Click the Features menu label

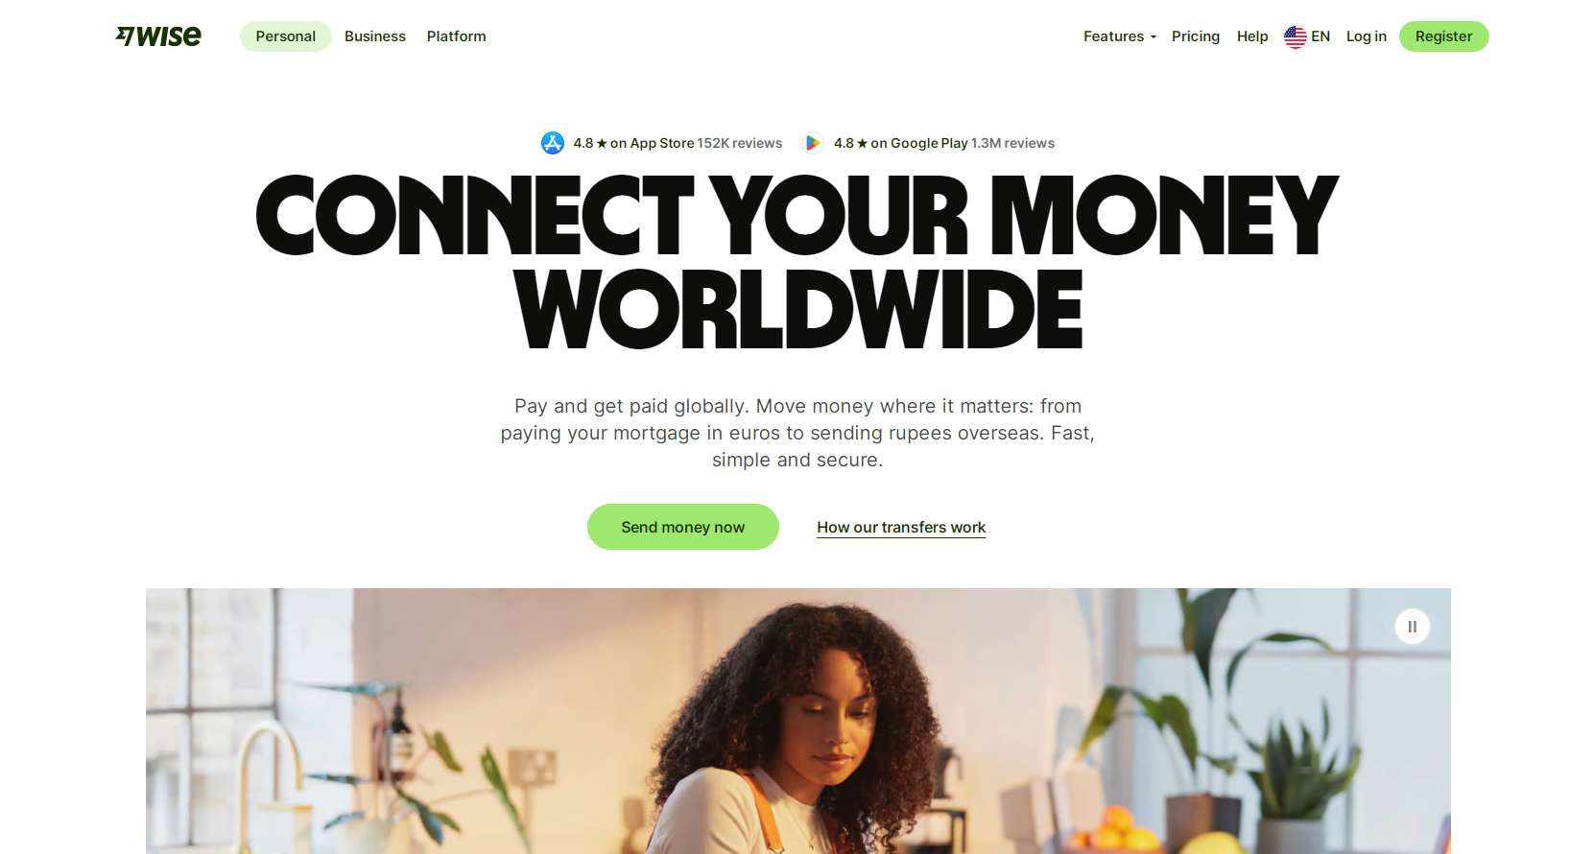(1113, 36)
